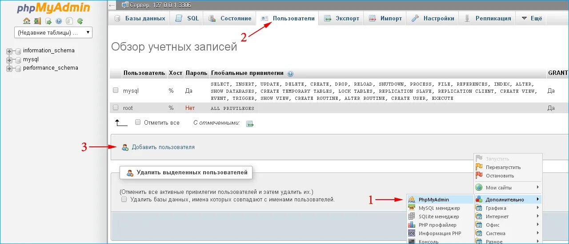
Task: Click the colored cubes icon beside Дополнительно
Action: pyautogui.click(x=479, y=200)
